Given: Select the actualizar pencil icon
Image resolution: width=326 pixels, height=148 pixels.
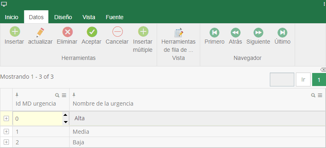Looking at the screenshot, I should (x=40, y=32).
